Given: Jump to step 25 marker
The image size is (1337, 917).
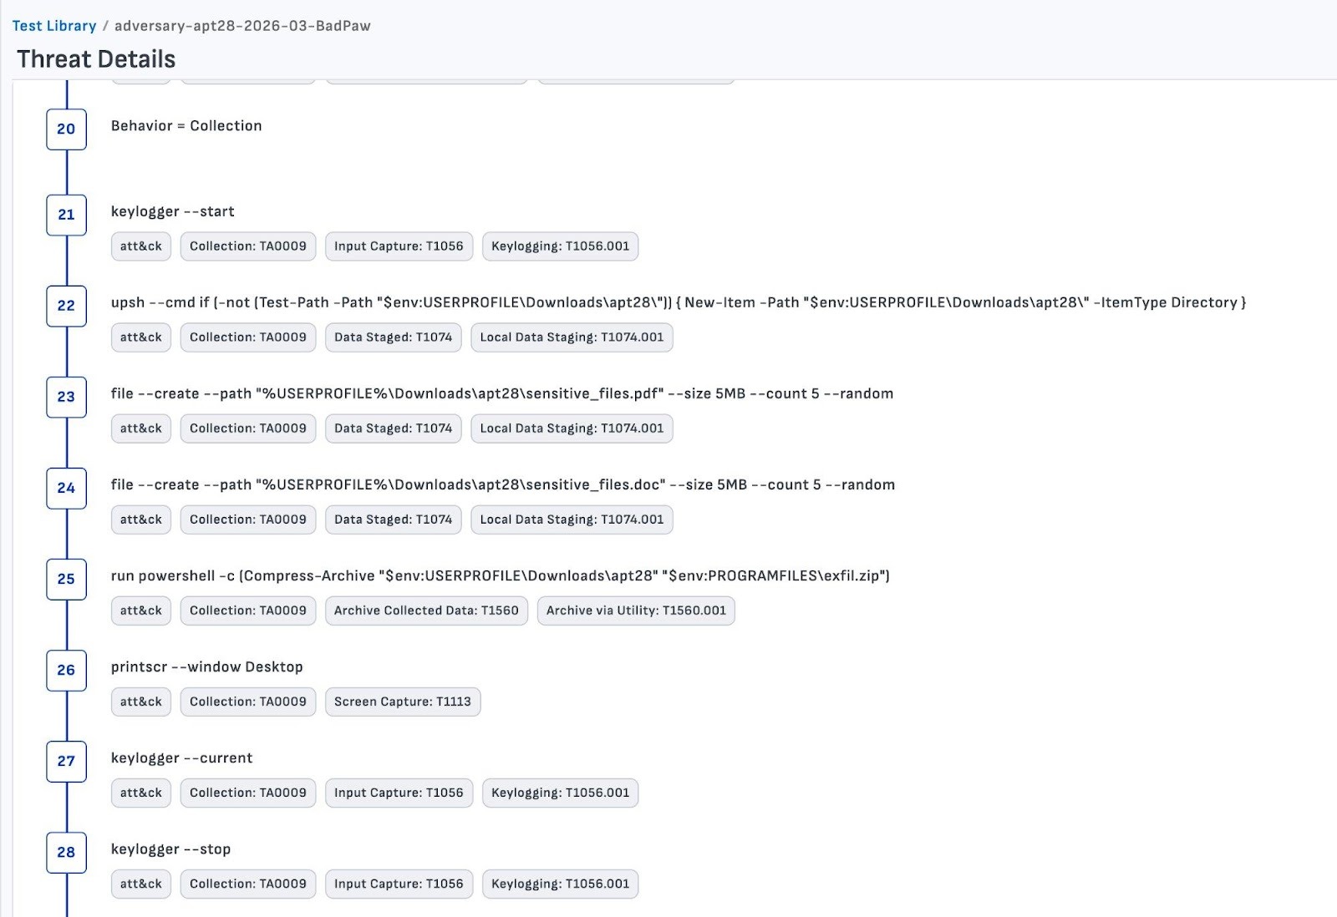Looking at the screenshot, I should coord(66,579).
